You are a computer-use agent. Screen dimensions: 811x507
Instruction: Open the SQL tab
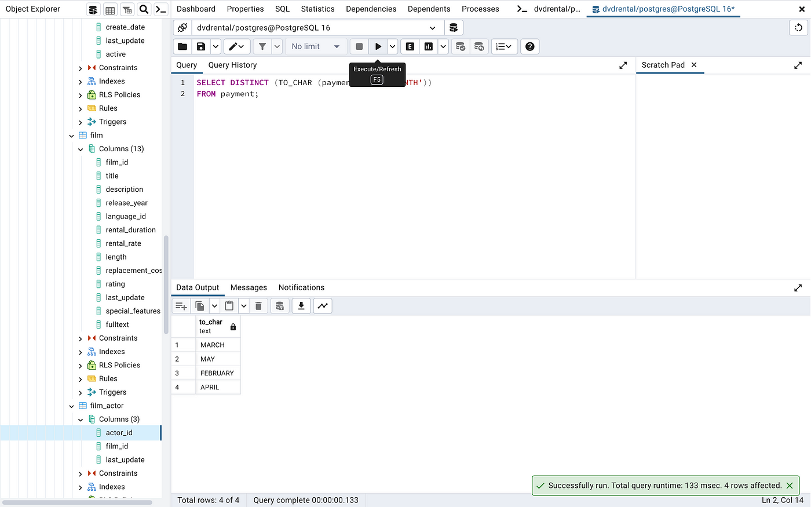pos(282,9)
